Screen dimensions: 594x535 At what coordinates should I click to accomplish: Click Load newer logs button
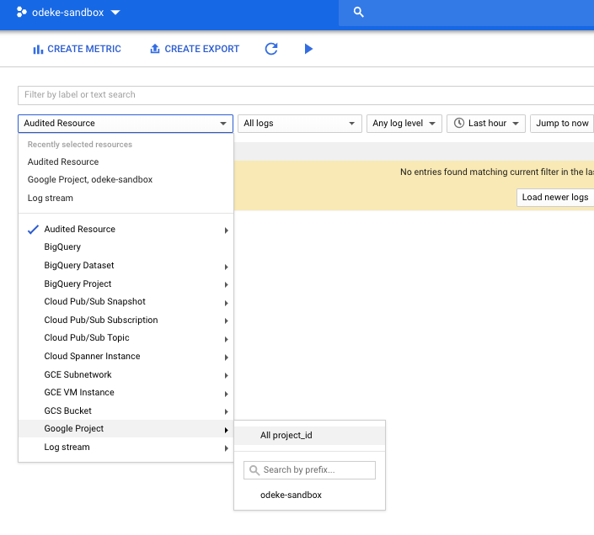click(x=555, y=198)
